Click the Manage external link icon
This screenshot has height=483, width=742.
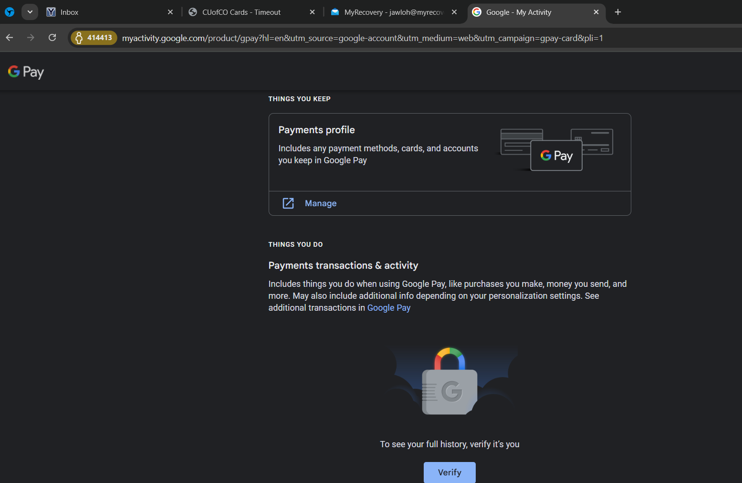[x=288, y=203]
